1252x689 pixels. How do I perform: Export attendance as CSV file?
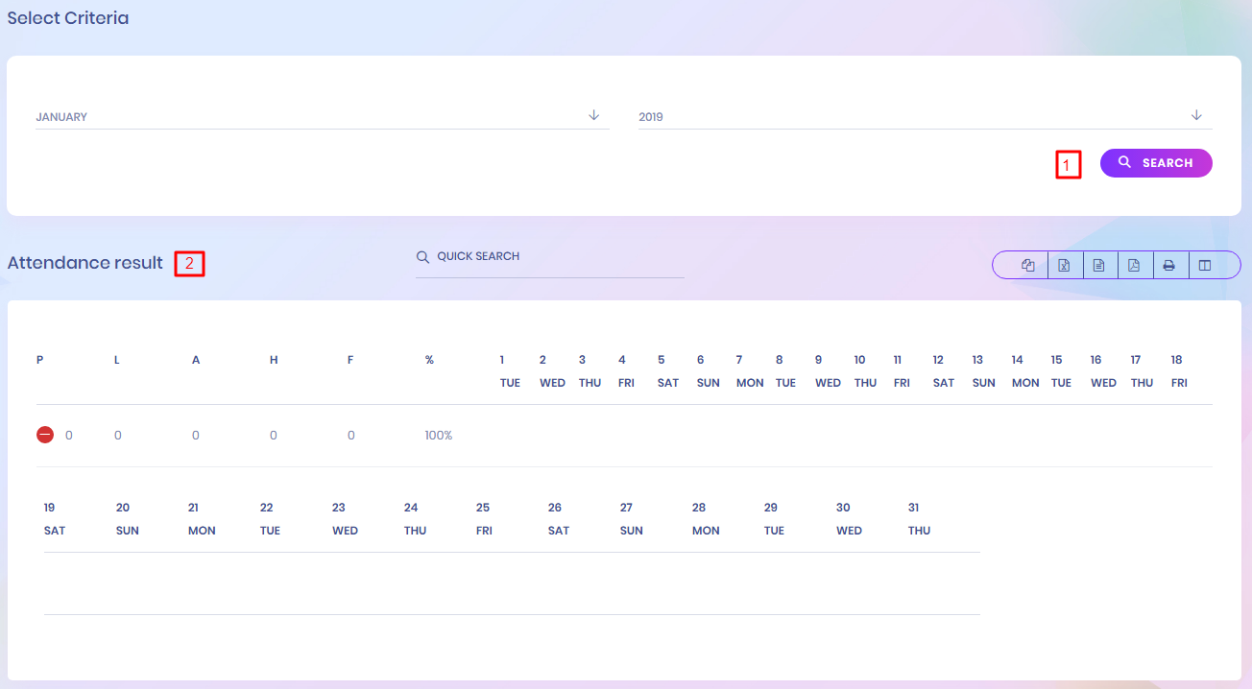tap(1098, 266)
